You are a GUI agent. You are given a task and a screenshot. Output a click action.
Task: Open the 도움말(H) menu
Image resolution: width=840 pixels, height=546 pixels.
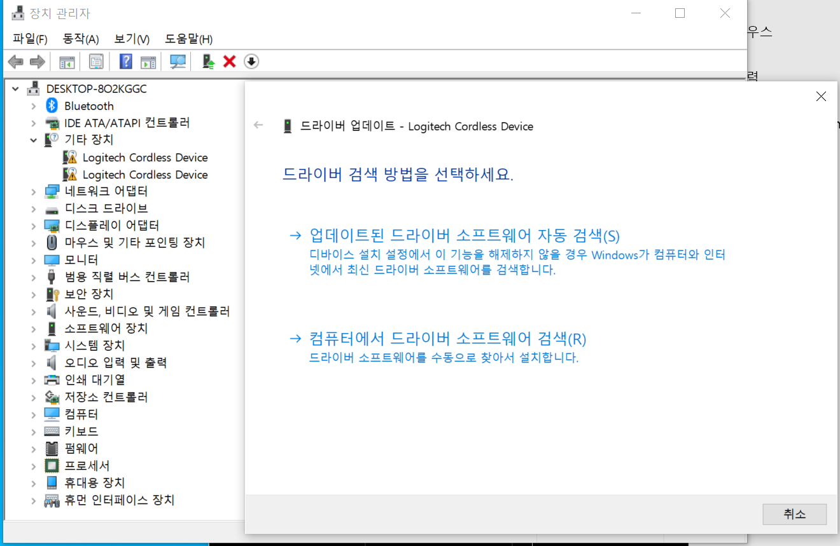point(188,39)
